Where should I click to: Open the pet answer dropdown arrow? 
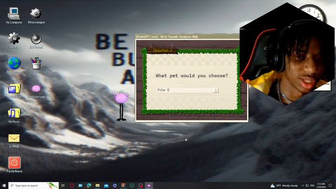pyautogui.click(x=216, y=90)
